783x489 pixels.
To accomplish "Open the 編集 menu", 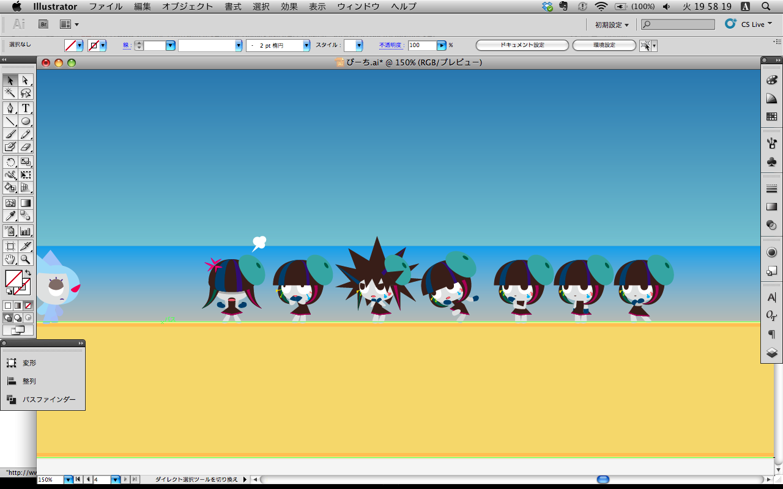I will (143, 7).
